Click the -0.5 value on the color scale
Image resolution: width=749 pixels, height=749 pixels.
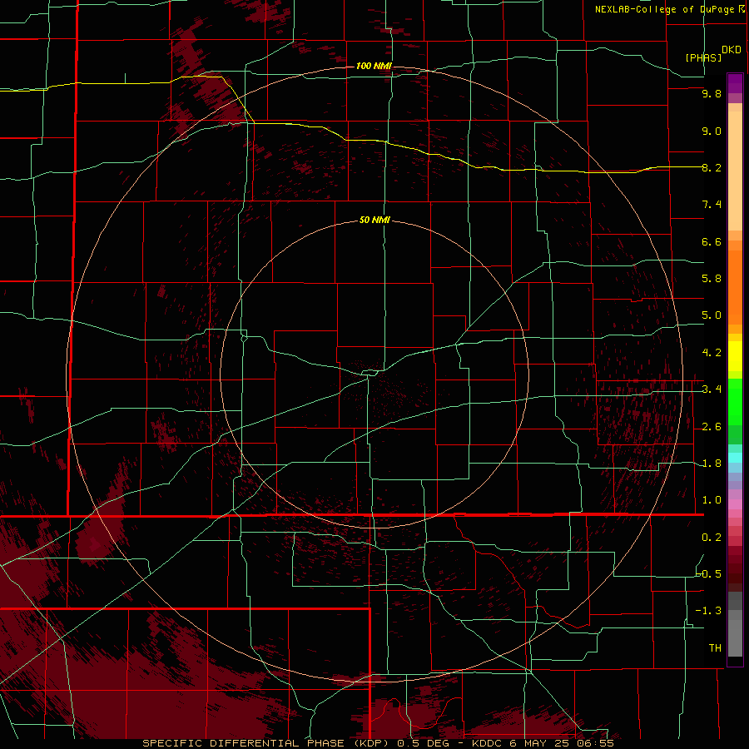pyautogui.click(x=708, y=573)
